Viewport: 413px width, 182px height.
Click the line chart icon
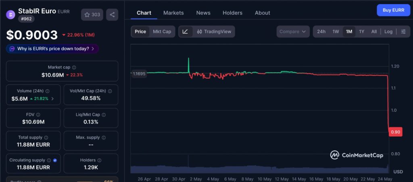click(186, 31)
